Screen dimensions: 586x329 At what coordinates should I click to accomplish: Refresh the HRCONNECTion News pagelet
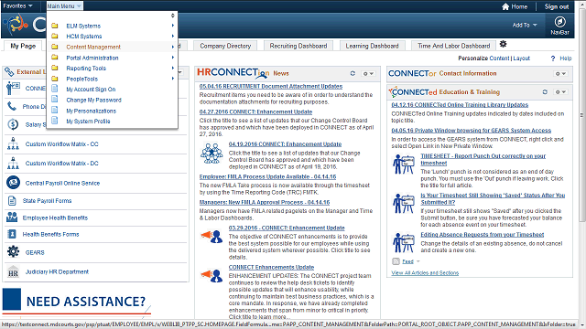coord(353,73)
